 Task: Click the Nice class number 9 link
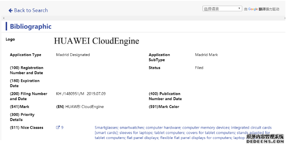[62, 128]
